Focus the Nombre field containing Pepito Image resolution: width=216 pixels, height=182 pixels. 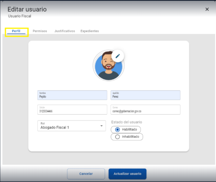coord(72,95)
